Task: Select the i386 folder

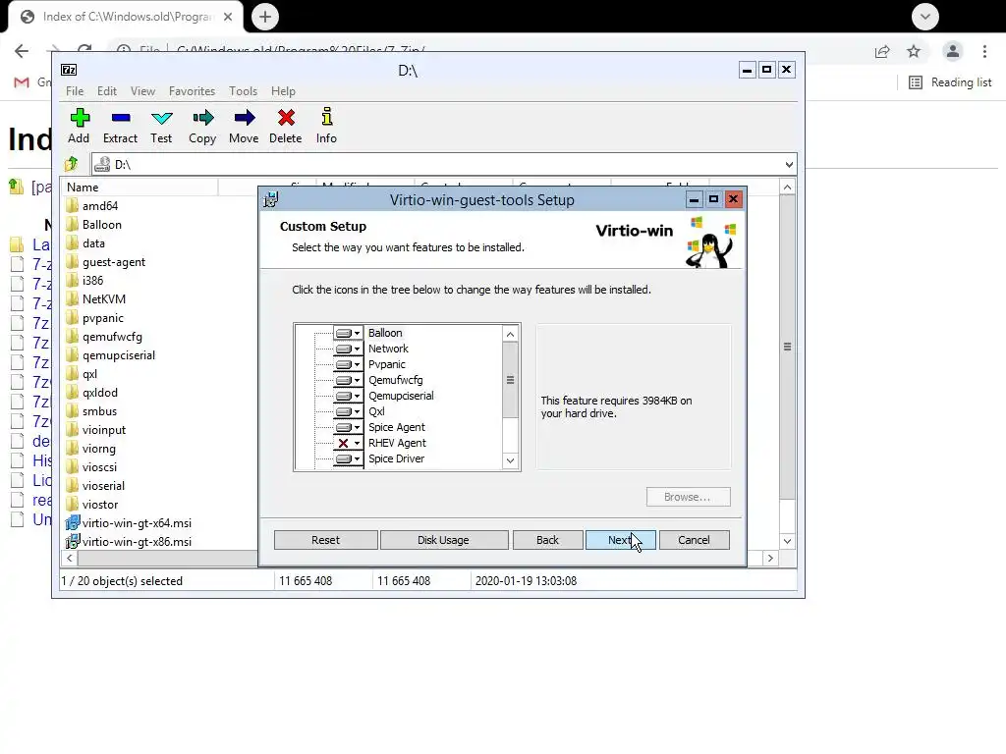Action: [84, 280]
